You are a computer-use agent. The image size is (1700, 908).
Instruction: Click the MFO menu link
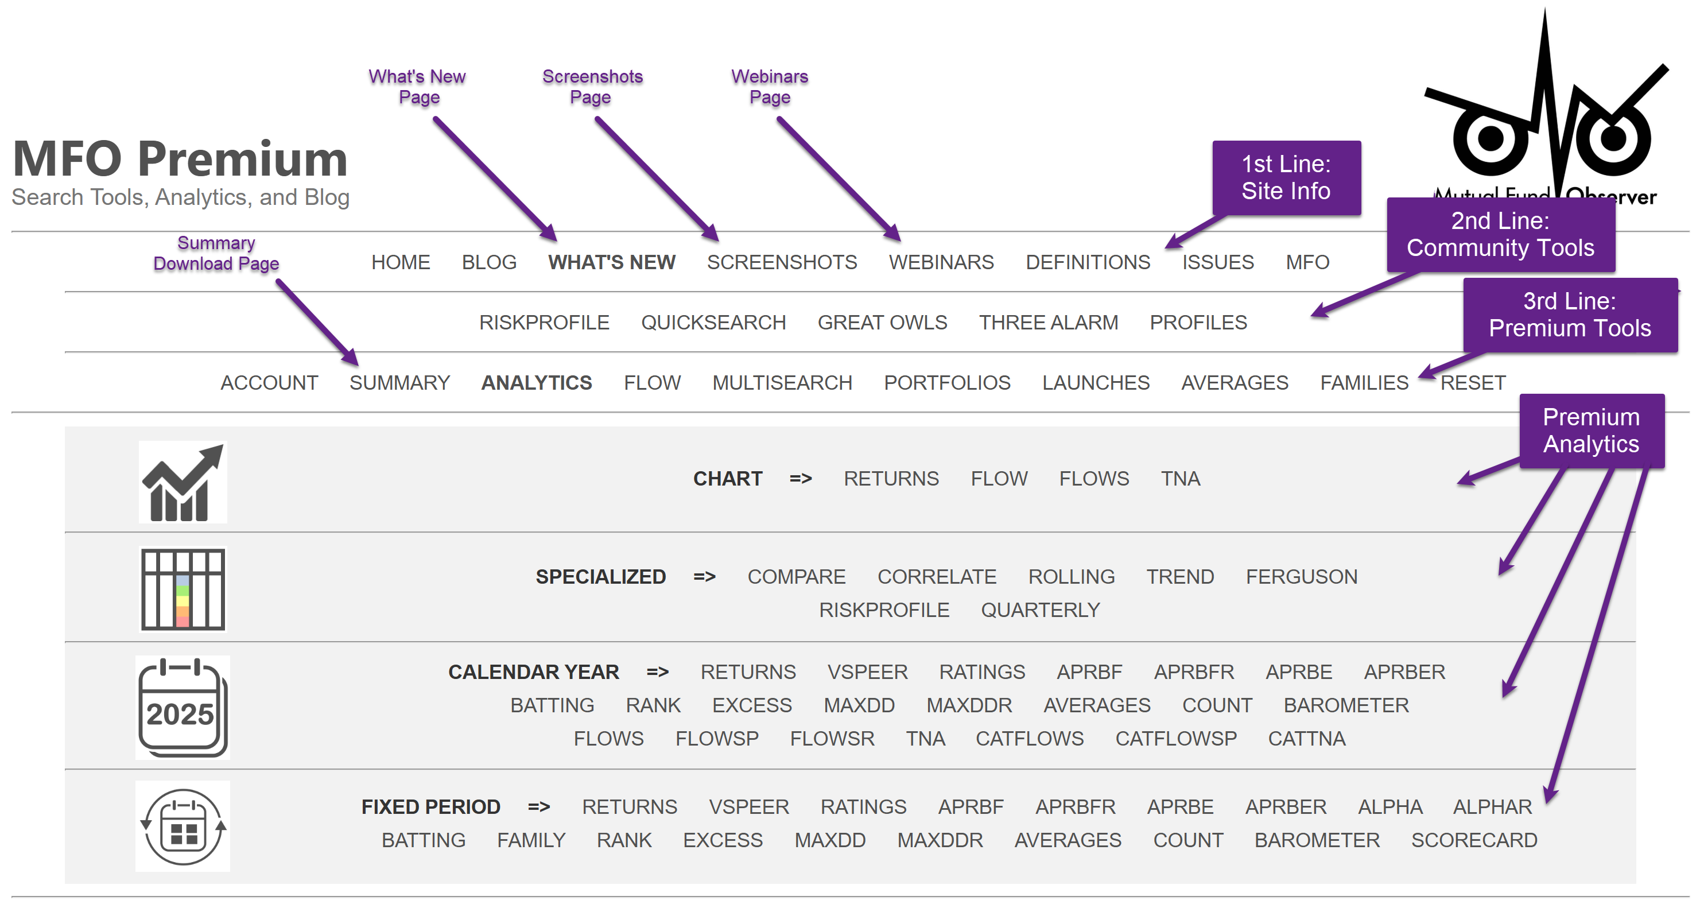[x=1307, y=262]
